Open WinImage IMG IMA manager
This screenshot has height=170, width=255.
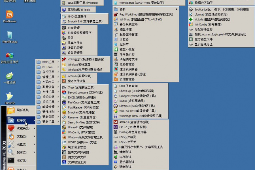(x=140, y=116)
